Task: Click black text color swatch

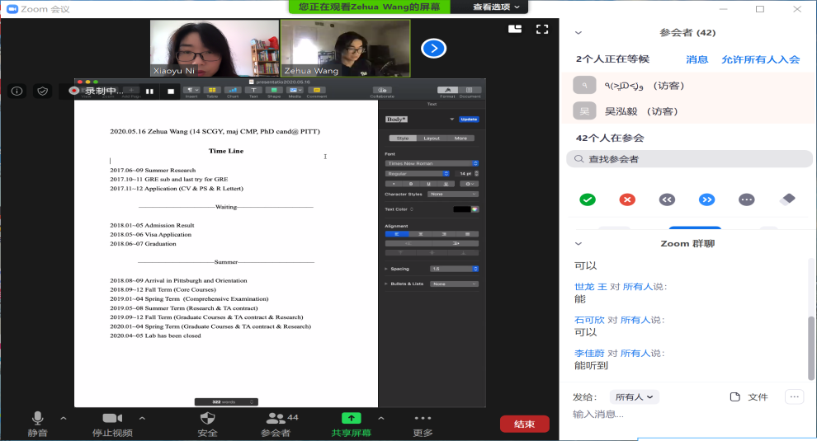Action: pos(461,209)
